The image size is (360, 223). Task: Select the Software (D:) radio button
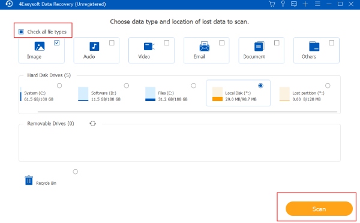[x=127, y=85]
